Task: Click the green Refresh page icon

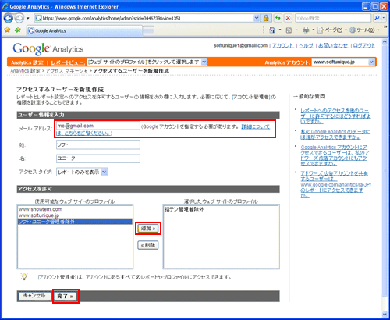Action: (x=278, y=18)
